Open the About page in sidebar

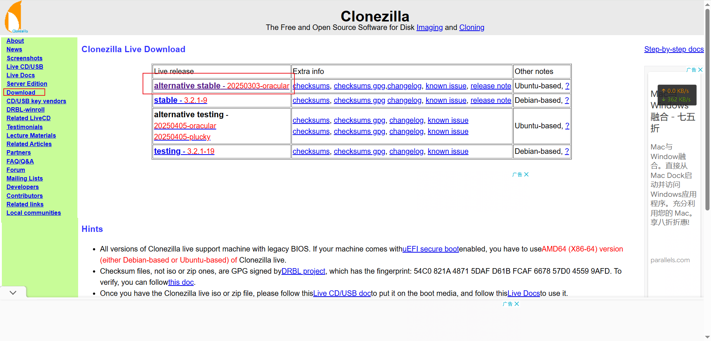(x=15, y=41)
